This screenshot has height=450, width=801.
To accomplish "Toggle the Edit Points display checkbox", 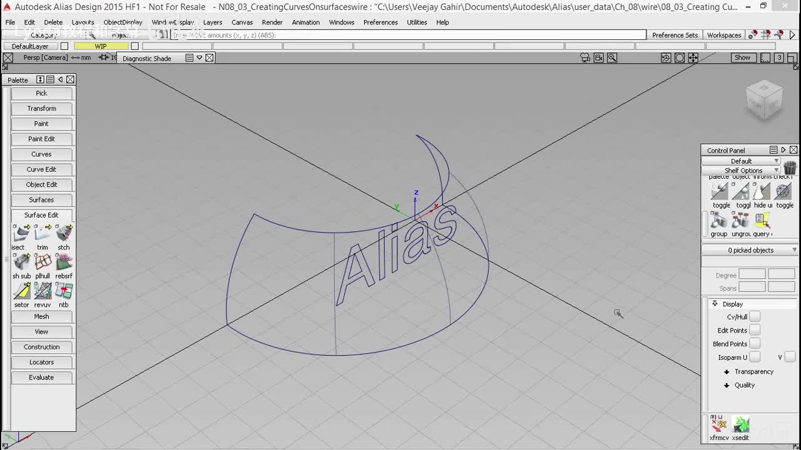I will pos(755,330).
